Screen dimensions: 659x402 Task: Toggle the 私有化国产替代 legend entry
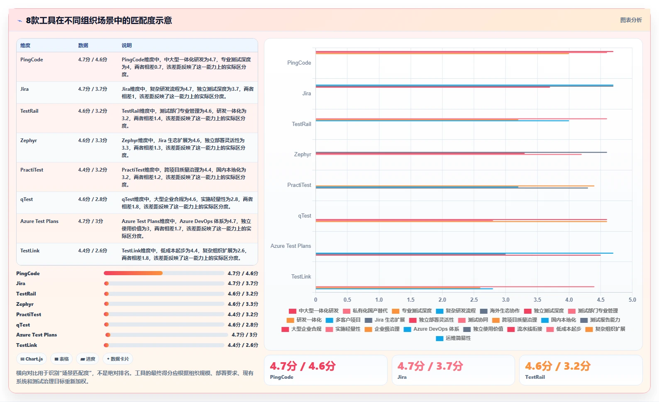coord(365,311)
